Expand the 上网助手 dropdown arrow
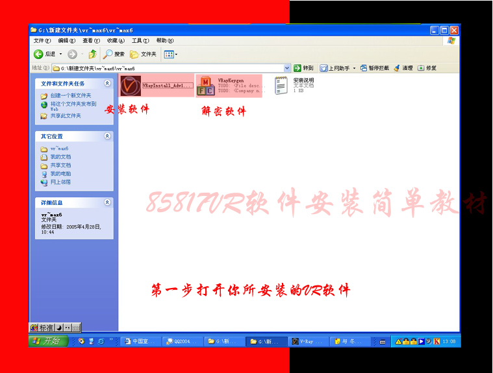493x373 pixels. [354, 68]
